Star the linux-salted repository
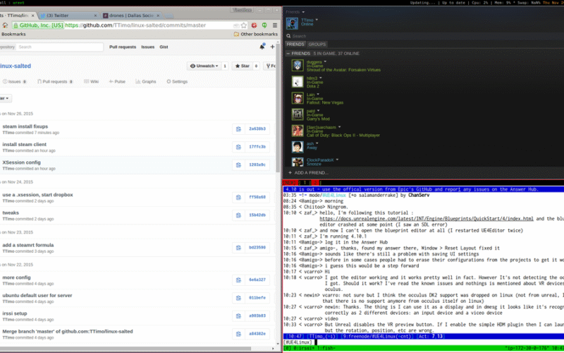 (x=243, y=66)
